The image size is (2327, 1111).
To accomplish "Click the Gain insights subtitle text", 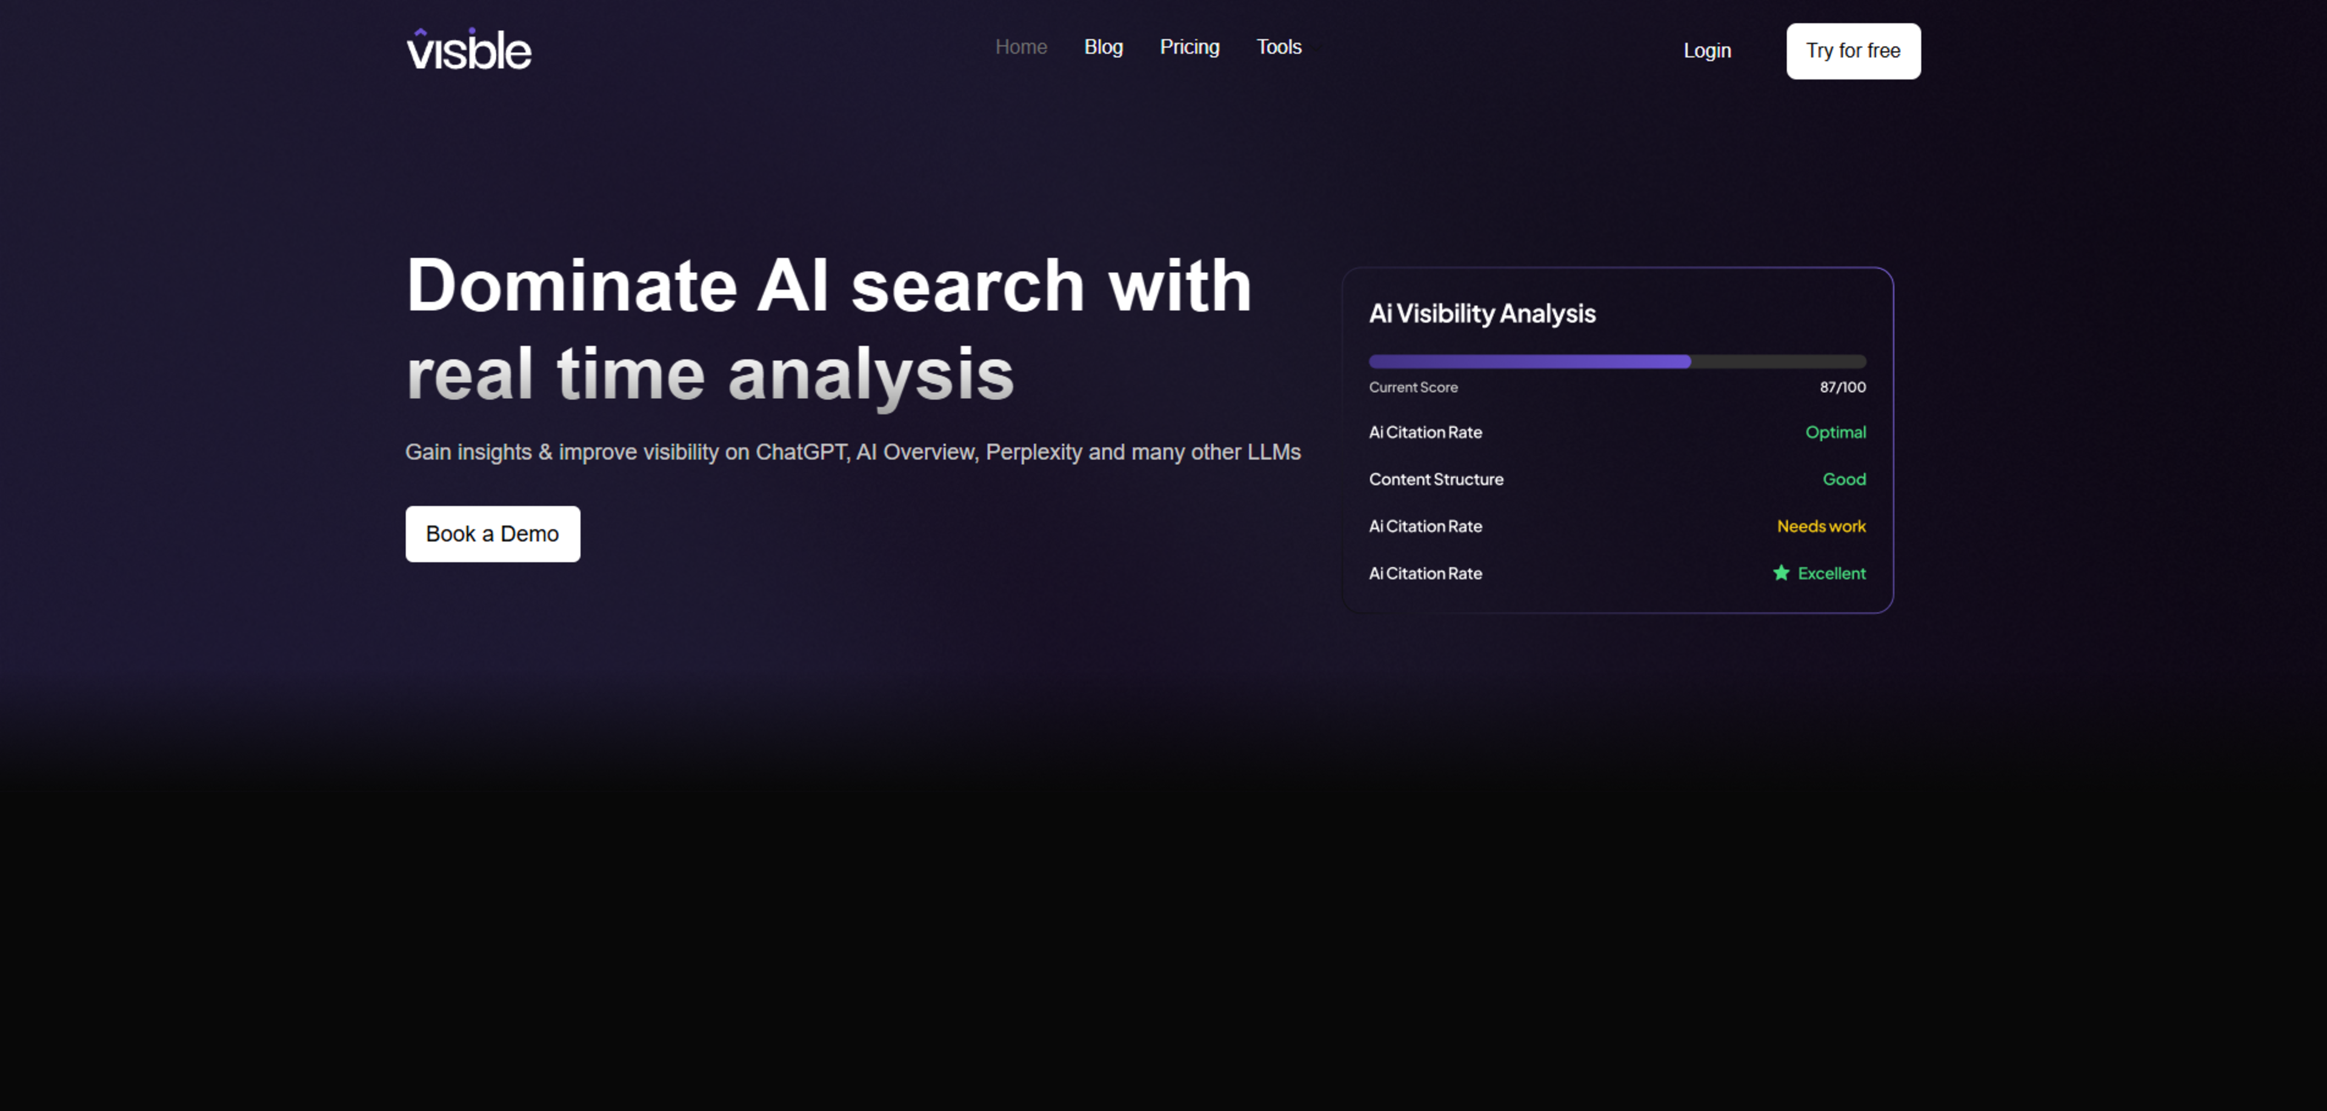I will [852, 452].
